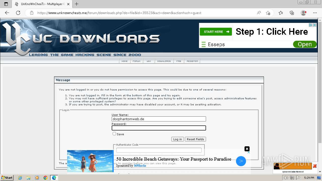Focus the User Name field
This screenshot has height=181, width=322.
pyautogui.click(x=159, y=119)
